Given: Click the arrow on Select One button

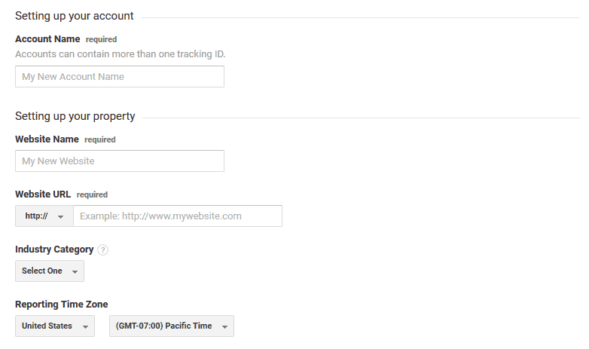Looking at the screenshot, I should pyautogui.click(x=75, y=271).
